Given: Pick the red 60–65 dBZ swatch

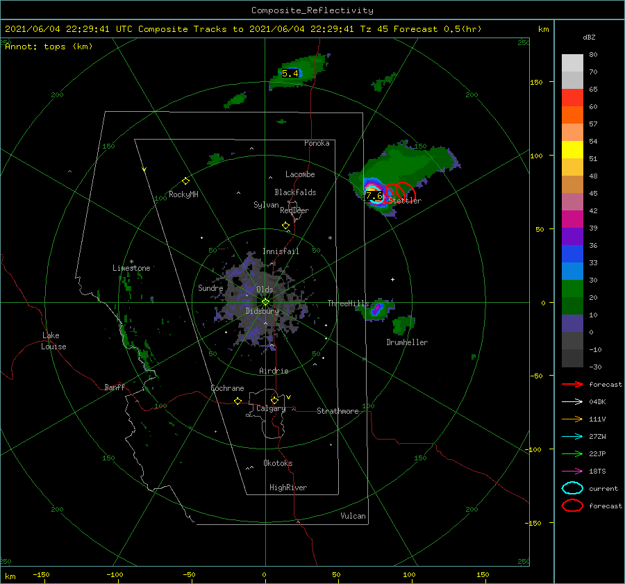Looking at the screenshot, I should (x=572, y=97).
